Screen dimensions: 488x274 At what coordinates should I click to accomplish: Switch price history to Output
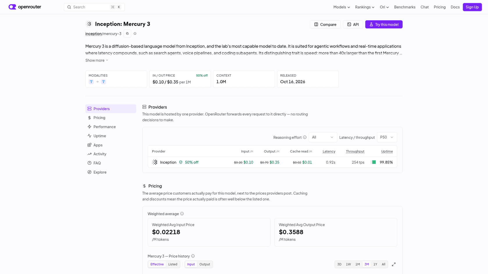tap(205, 264)
